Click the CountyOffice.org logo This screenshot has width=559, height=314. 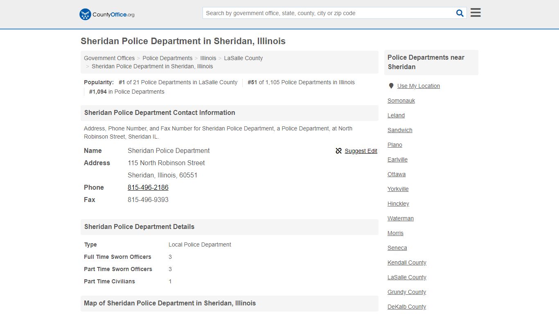click(x=107, y=14)
